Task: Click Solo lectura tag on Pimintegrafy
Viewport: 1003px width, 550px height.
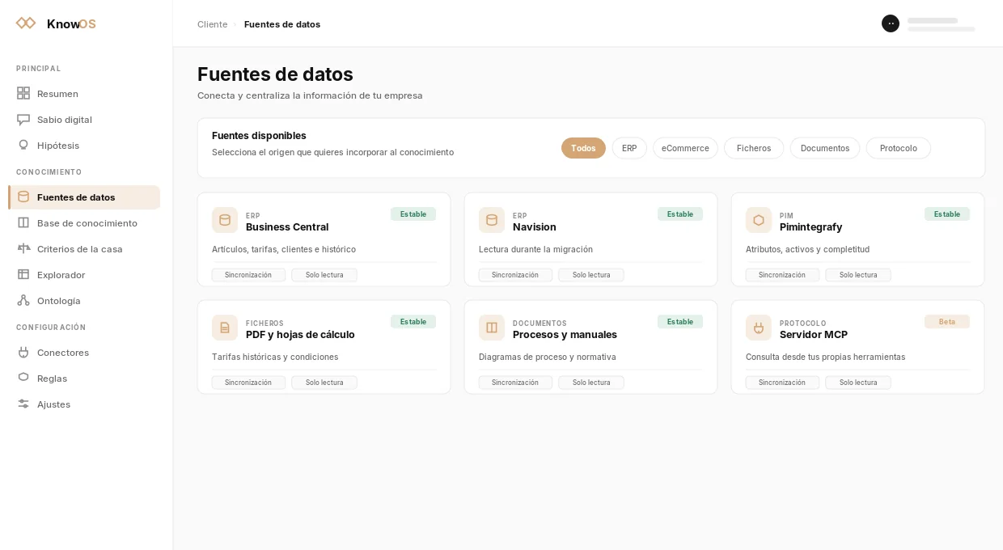Action: click(858, 275)
